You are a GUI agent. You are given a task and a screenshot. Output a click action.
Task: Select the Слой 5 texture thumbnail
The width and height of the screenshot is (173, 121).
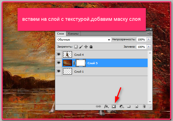(68, 63)
